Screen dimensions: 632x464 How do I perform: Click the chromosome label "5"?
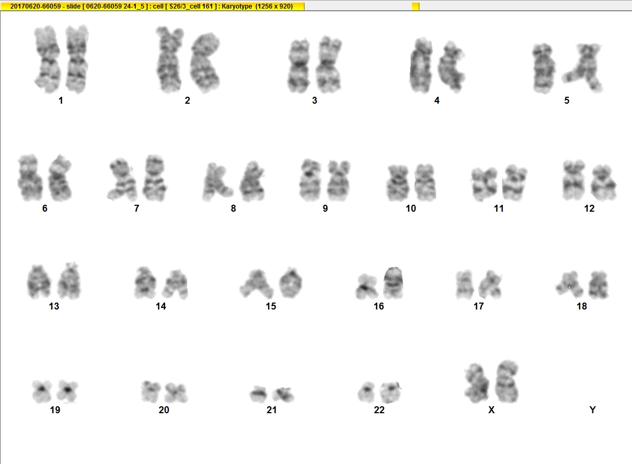[567, 100]
